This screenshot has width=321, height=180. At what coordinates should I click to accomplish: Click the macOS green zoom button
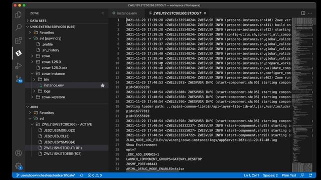24,5
